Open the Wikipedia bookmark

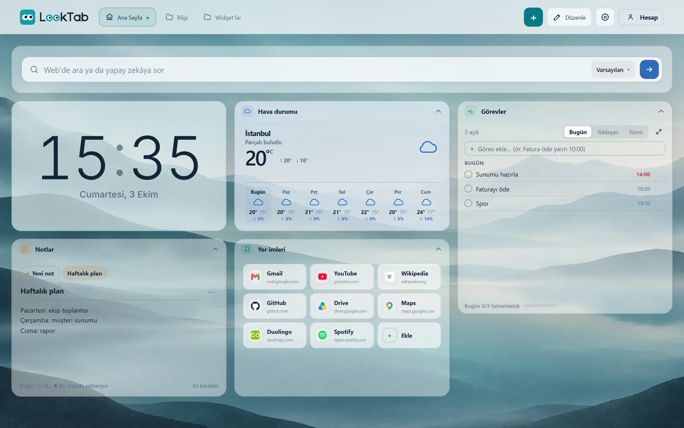pyautogui.click(x=409, y=277)
